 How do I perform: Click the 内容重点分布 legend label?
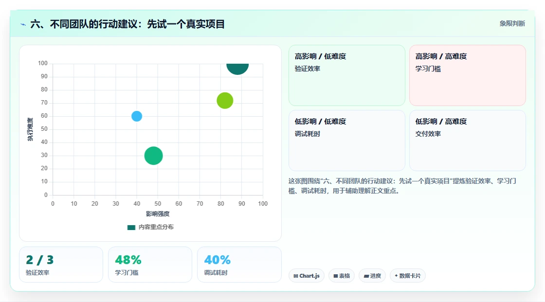click(x=156, y=227)
